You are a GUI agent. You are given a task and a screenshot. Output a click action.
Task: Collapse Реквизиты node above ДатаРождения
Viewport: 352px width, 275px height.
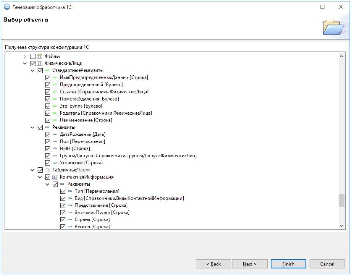tap(32, 128)
